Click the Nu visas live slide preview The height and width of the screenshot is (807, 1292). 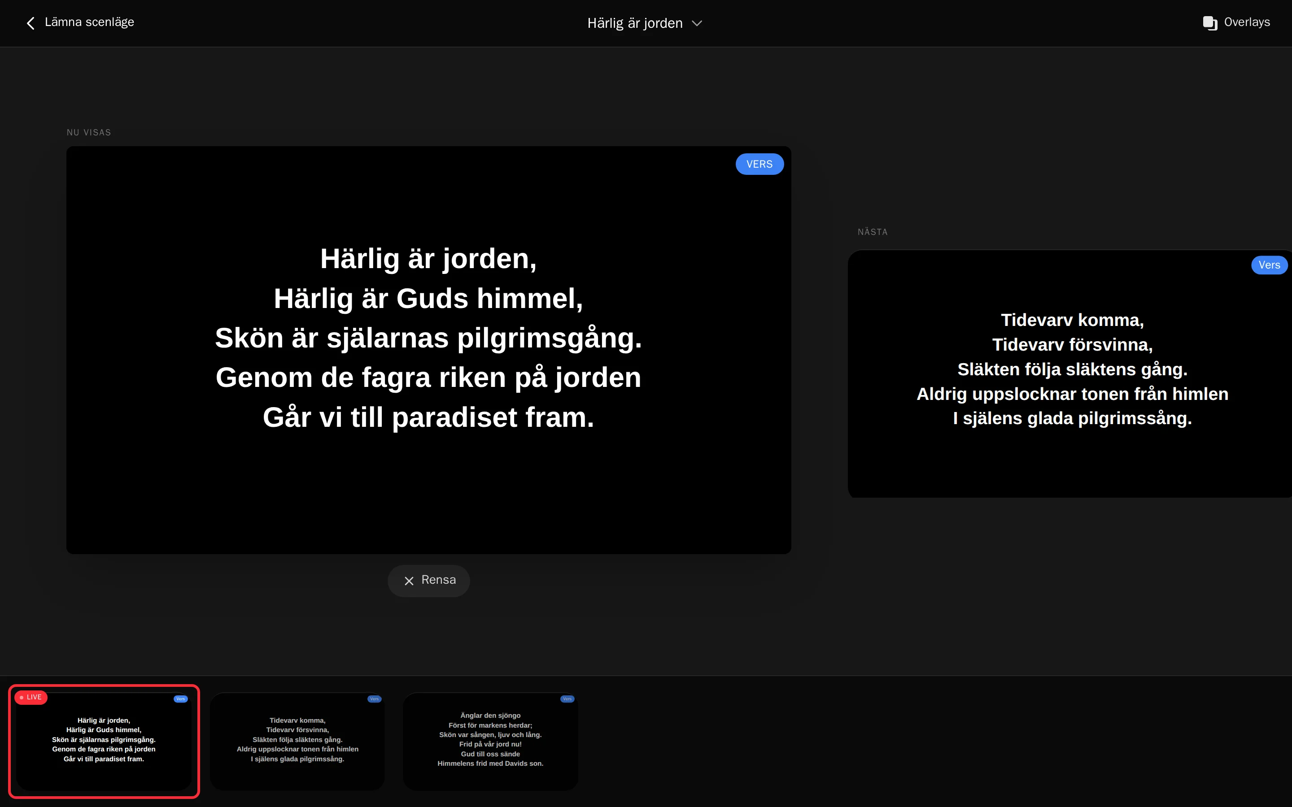point(428,350)
